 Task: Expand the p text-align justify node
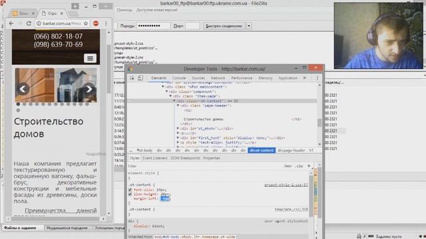(x=178, y=142)
